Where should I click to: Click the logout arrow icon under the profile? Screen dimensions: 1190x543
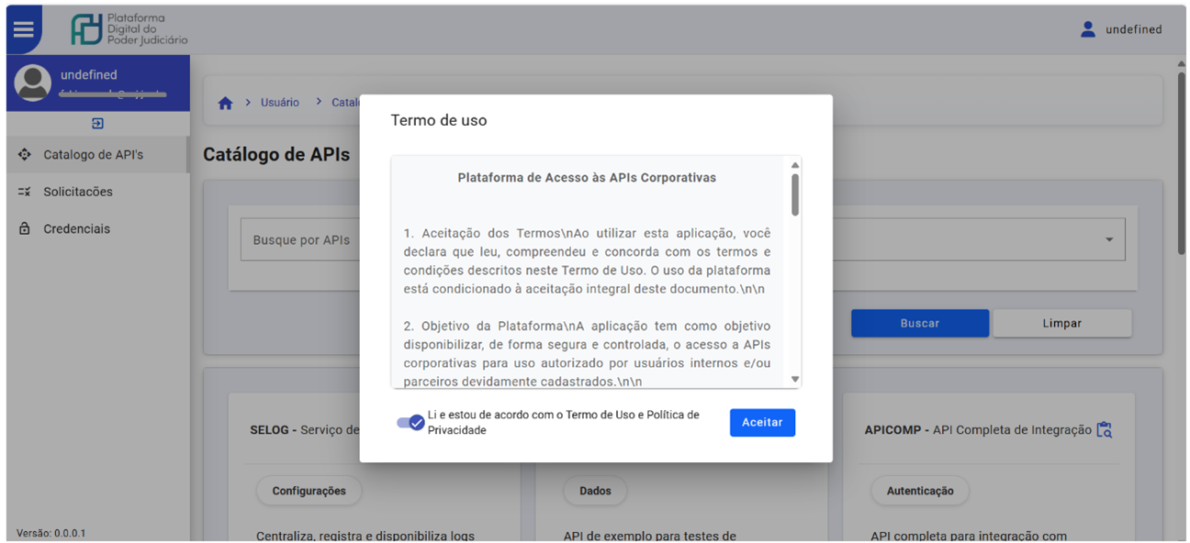97,122
